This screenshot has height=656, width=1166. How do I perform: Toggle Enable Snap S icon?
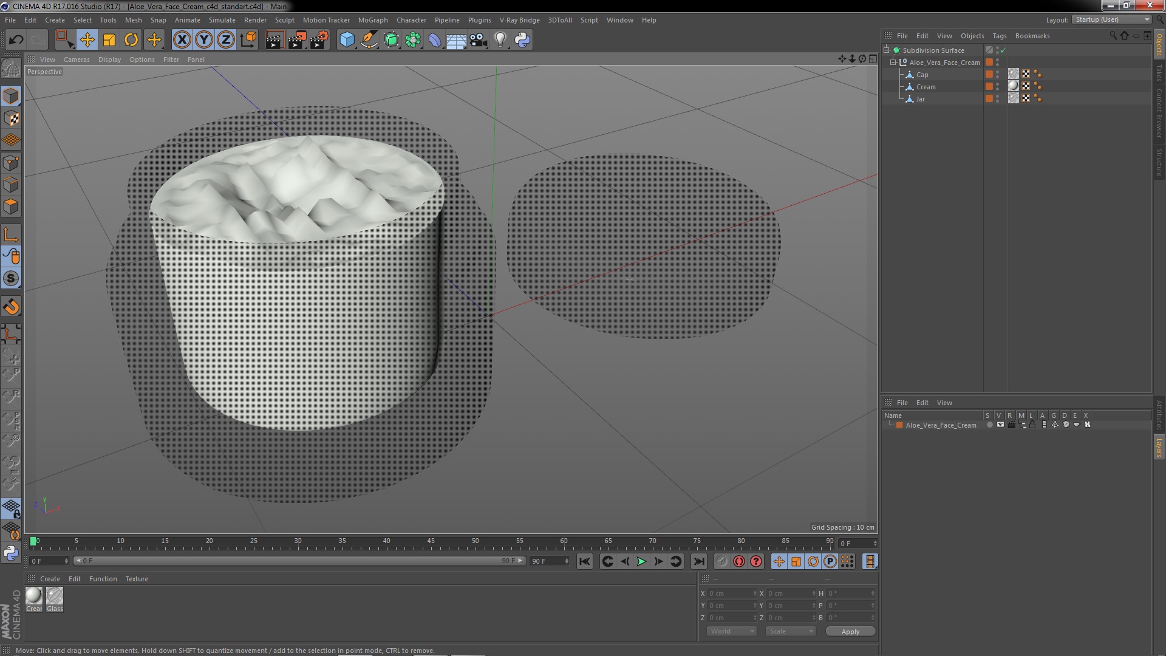(x=11, y=278)
